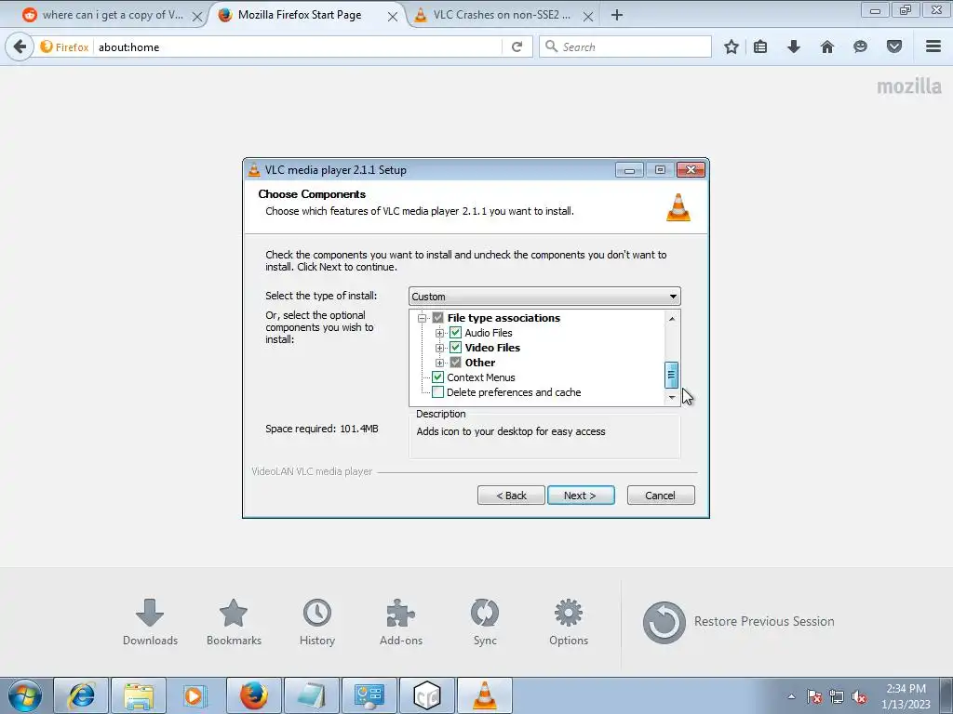Open the Control Panel taskbar icon
This screenshot has height=714, width=953.
[369, 695]
